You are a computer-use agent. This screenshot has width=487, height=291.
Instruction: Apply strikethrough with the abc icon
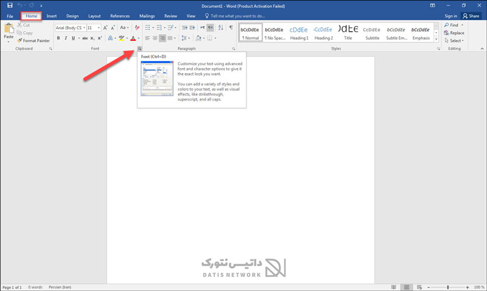pyautogui.click(x=85, y=38)
